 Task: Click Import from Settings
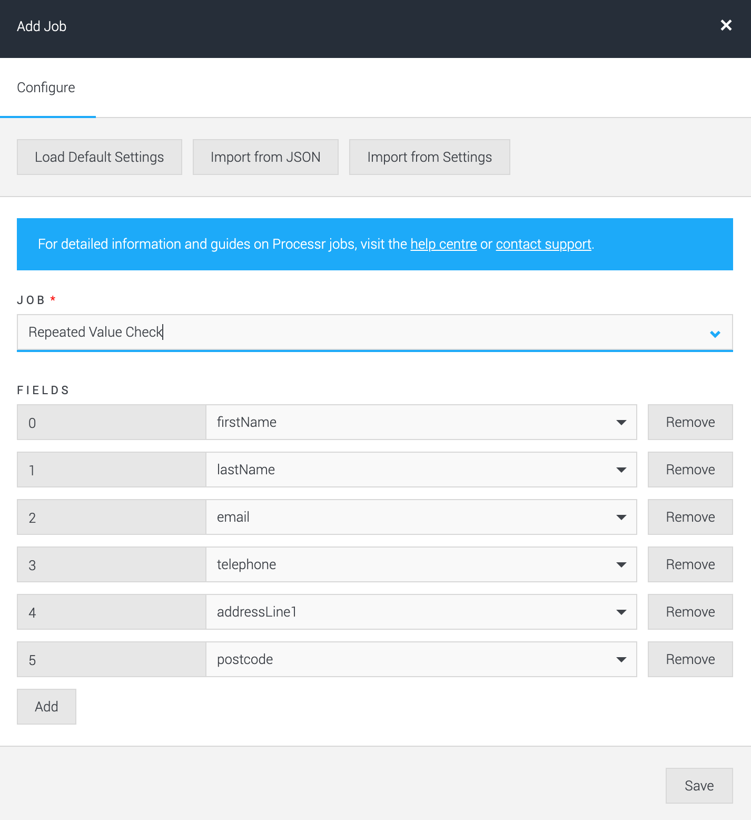pos(429,157)
